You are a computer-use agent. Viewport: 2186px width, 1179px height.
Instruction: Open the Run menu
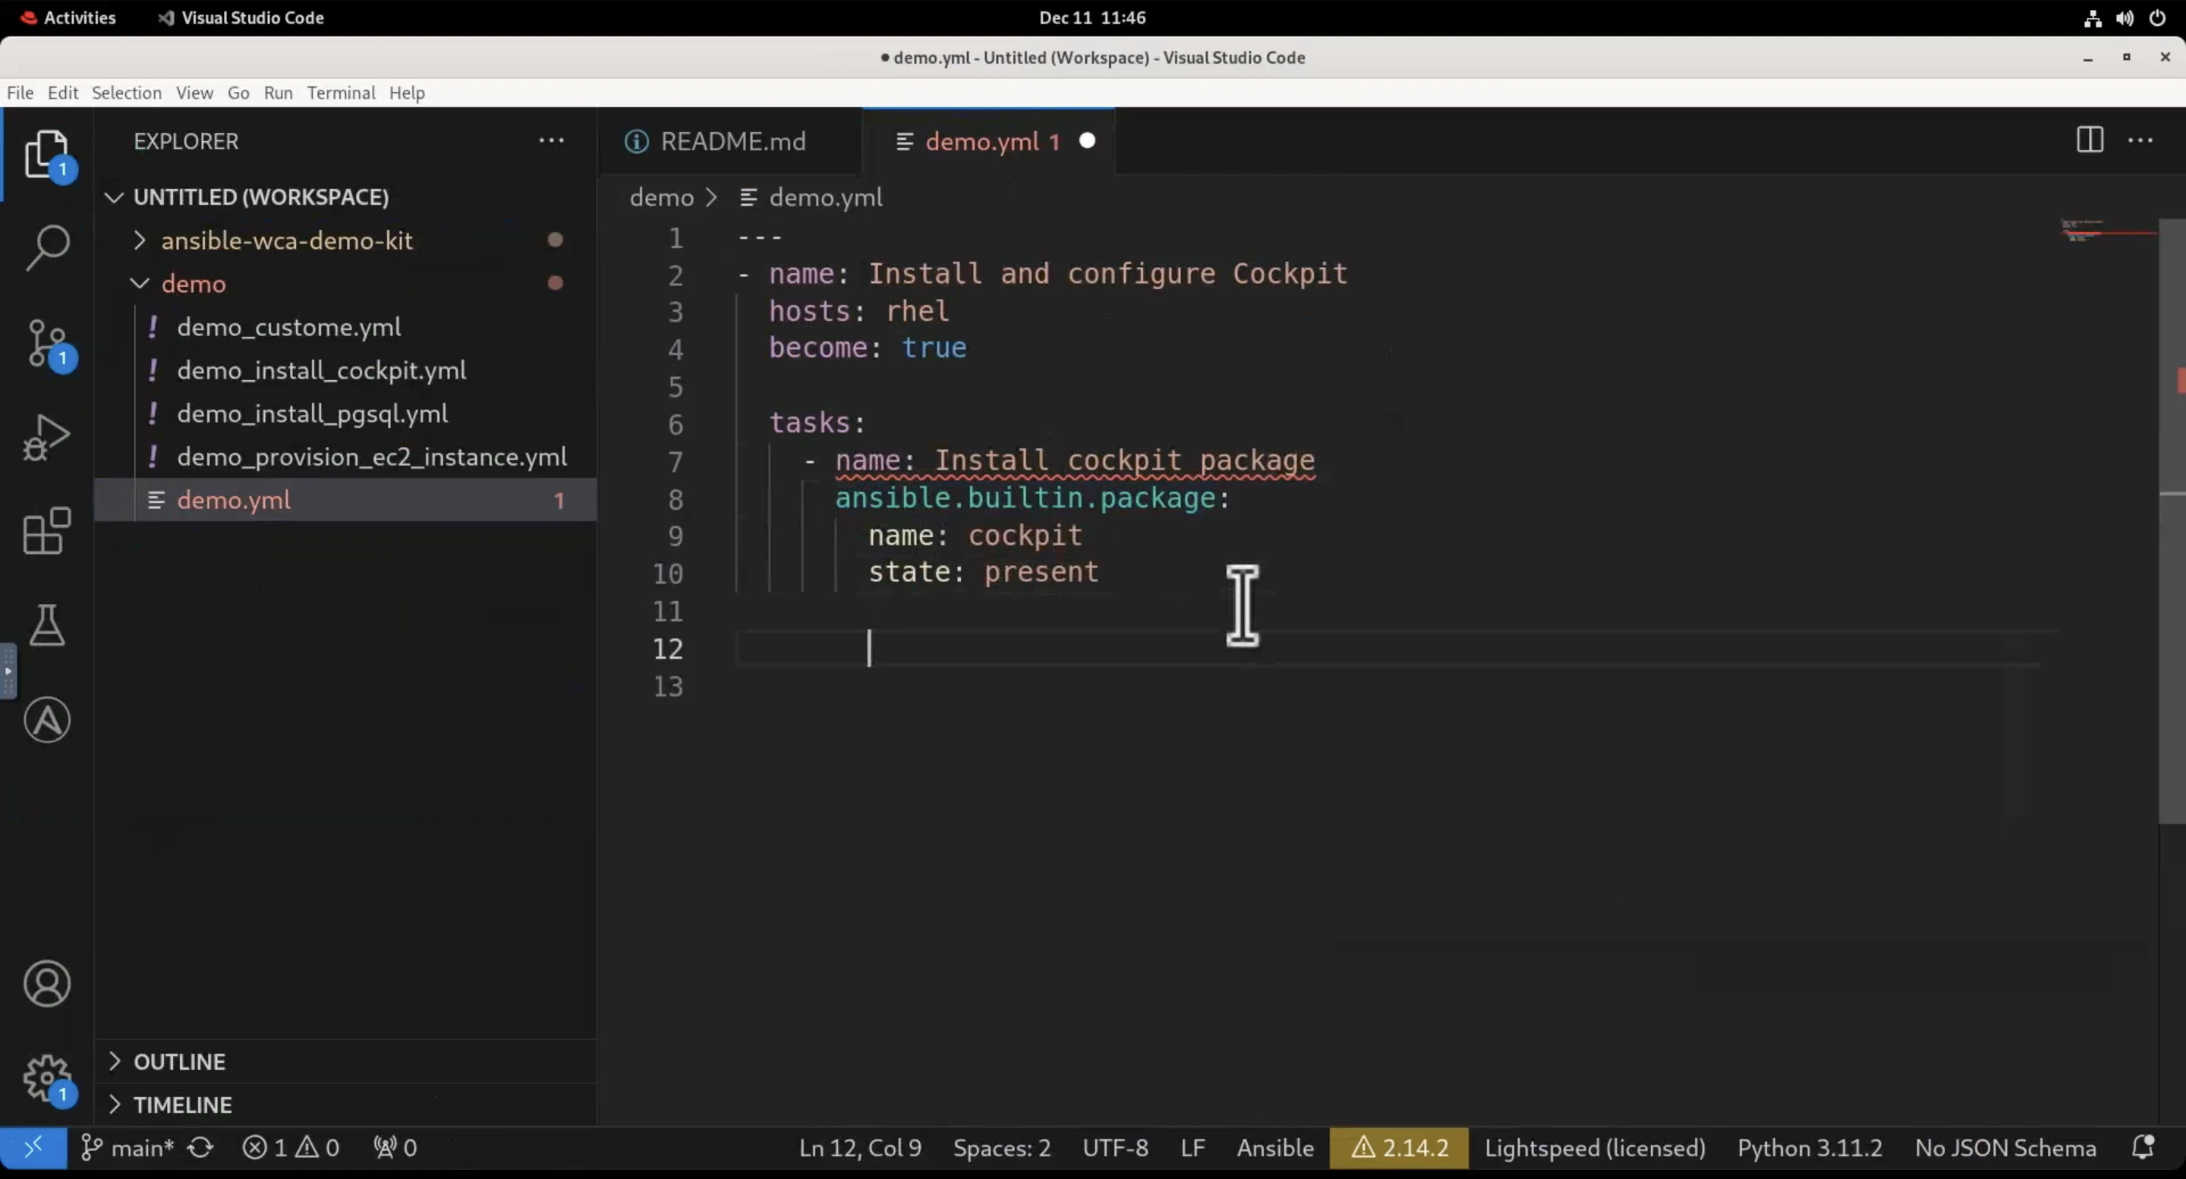click(279, 93)
